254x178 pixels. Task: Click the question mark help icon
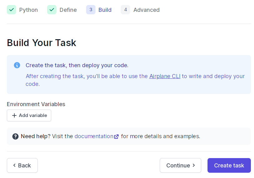pos(15,137)
